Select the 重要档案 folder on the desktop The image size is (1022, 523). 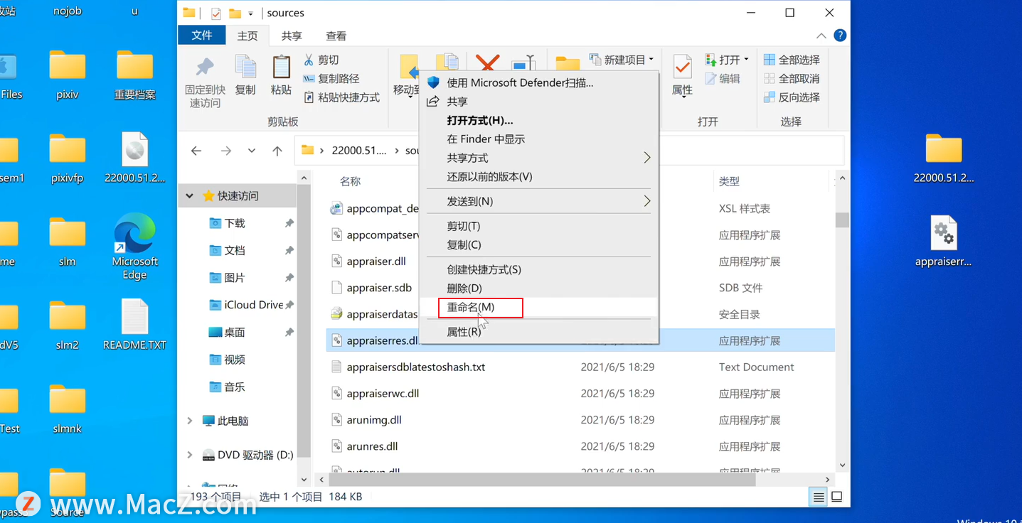134,75
